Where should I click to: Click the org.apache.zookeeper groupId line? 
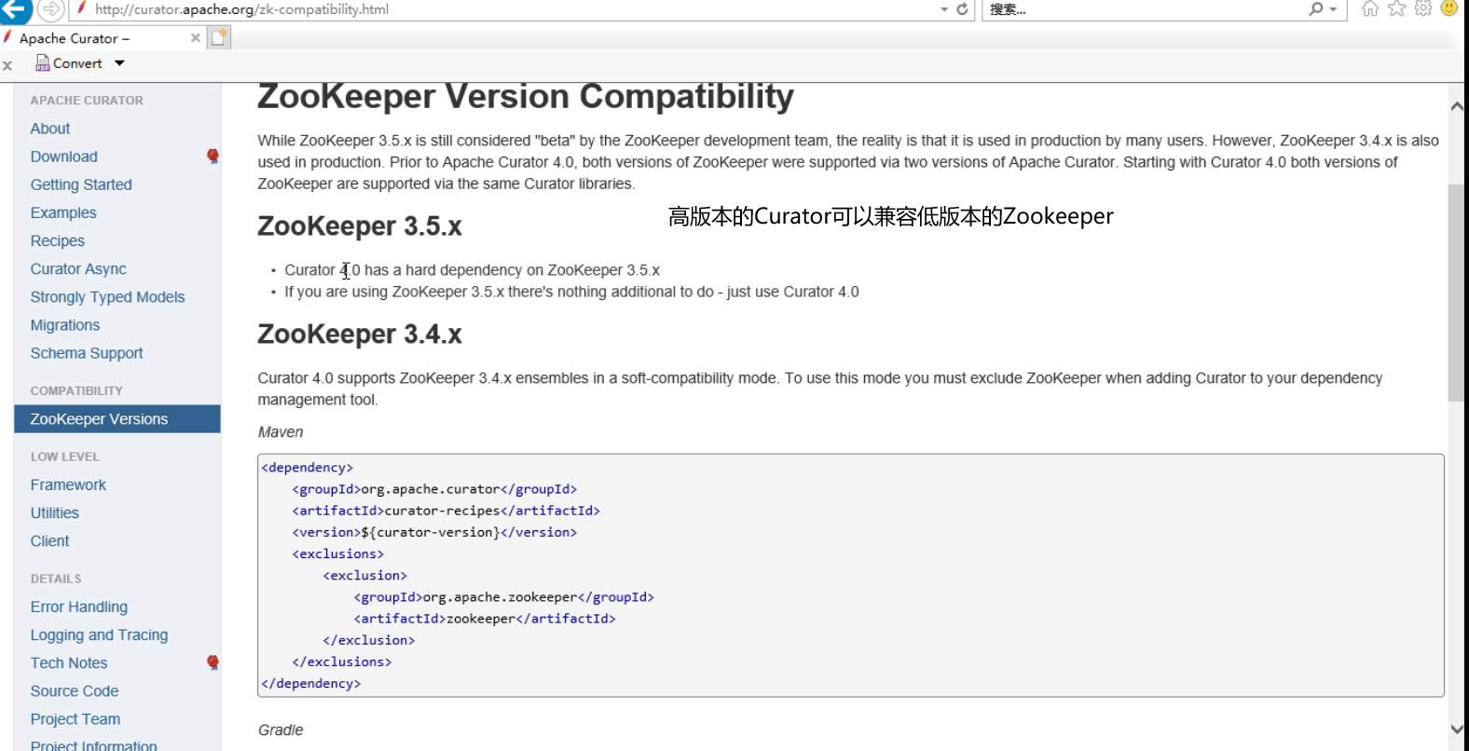pos(504,597)
